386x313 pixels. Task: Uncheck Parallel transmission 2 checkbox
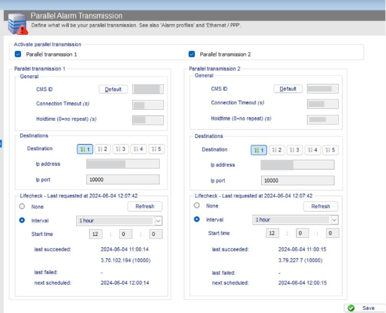(x=192, y=54)
